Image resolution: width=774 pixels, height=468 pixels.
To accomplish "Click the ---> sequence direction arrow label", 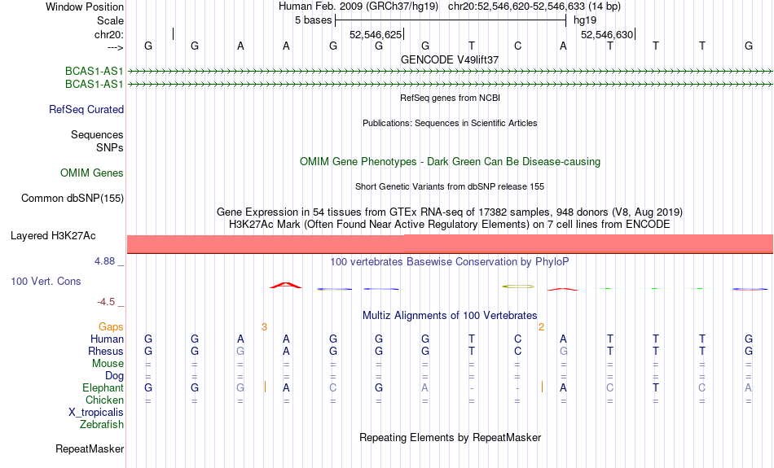I will point(115,47).
